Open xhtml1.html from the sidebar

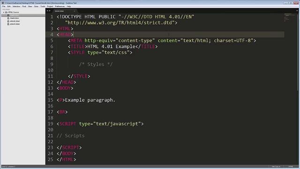[15, 21]
